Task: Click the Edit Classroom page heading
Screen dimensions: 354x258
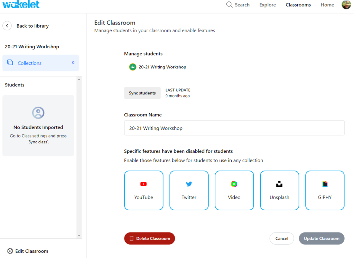Action: pos(115,23)
